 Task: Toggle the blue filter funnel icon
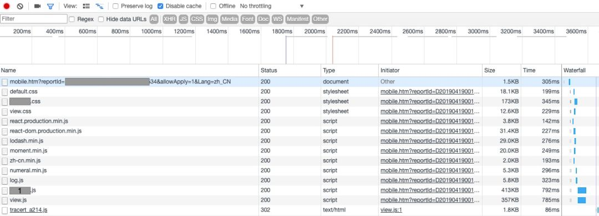[x=50, y=6]
